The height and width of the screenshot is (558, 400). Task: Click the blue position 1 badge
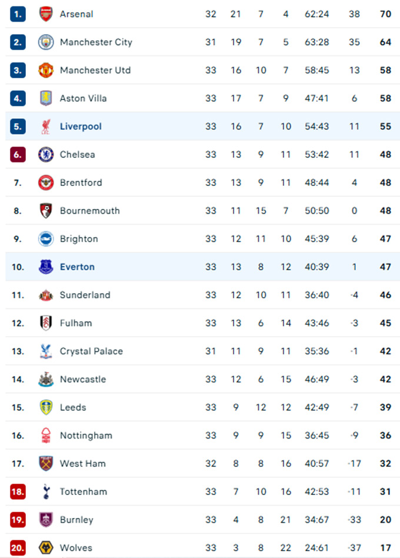click(18, 14)
